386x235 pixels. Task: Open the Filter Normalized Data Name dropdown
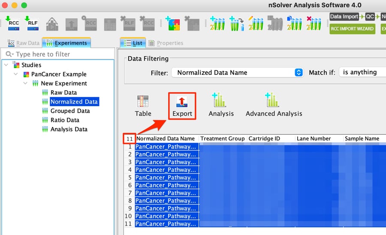click(237, 73)
